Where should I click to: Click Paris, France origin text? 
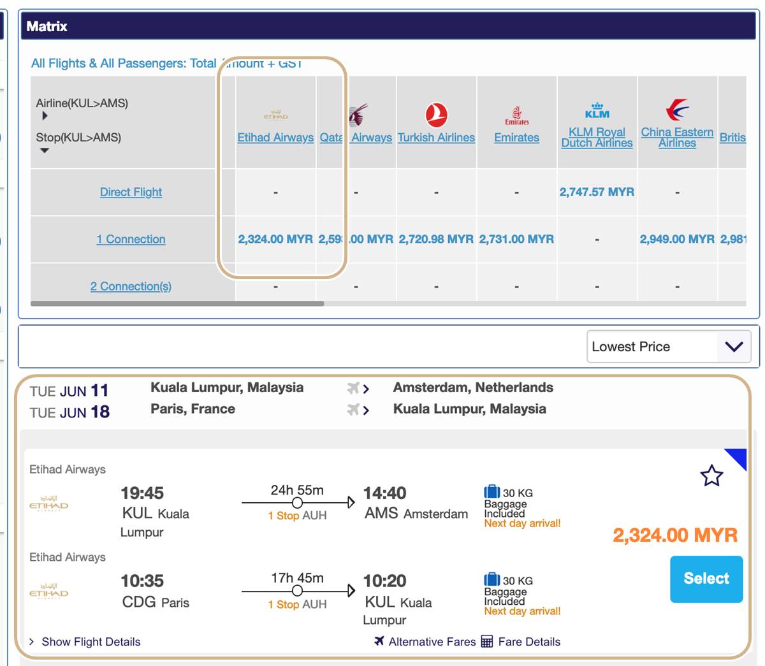(x=193, y=409)
